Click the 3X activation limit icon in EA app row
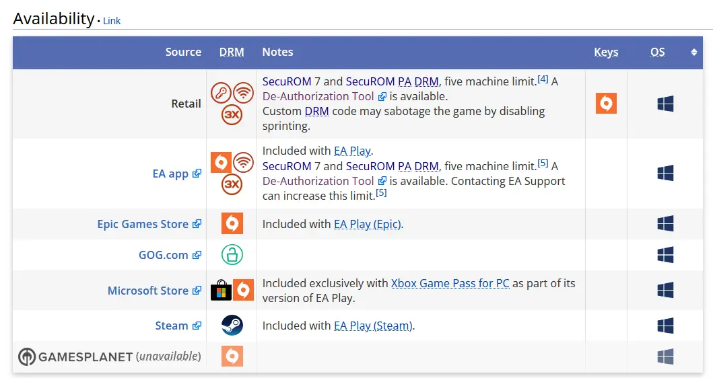The image size is (713, 378). click(232, 184)
